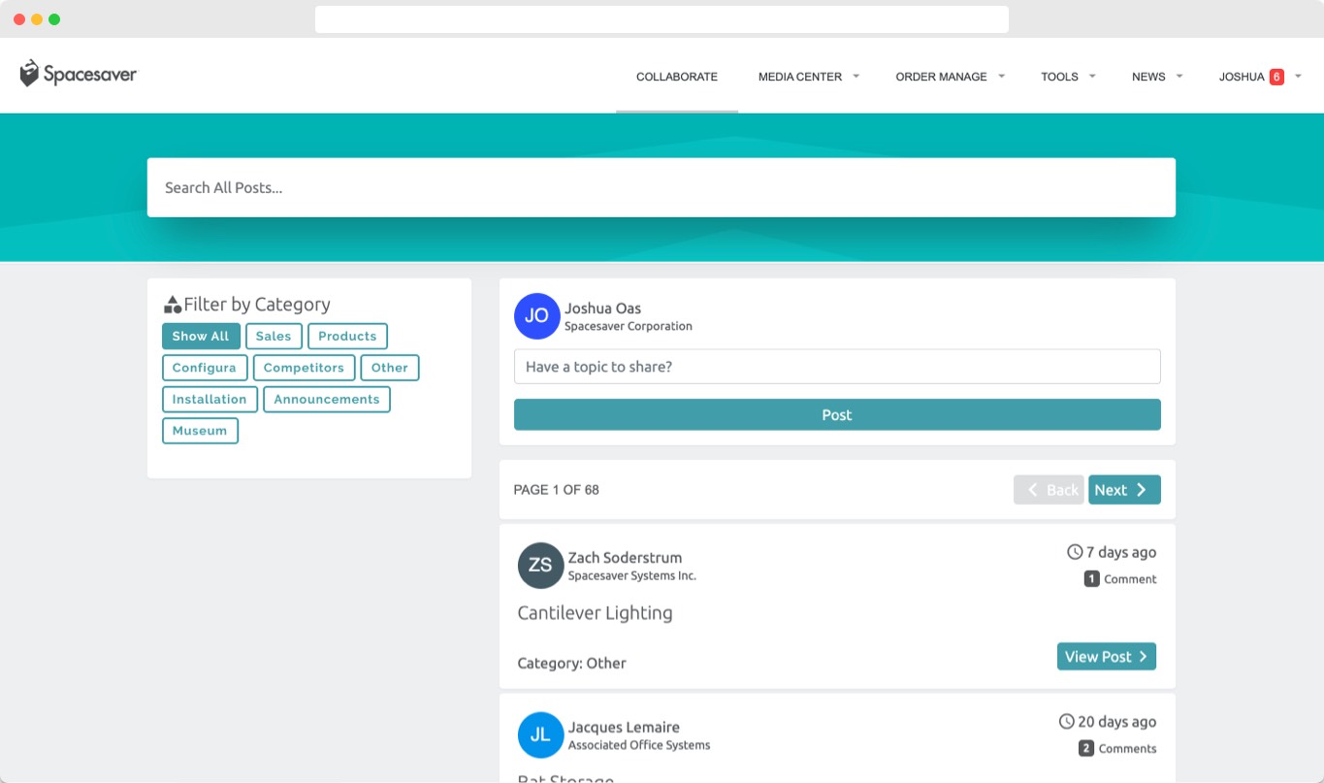Filter posts by Products category
This screenshot has height=783, width=1324.
[347, 337]
